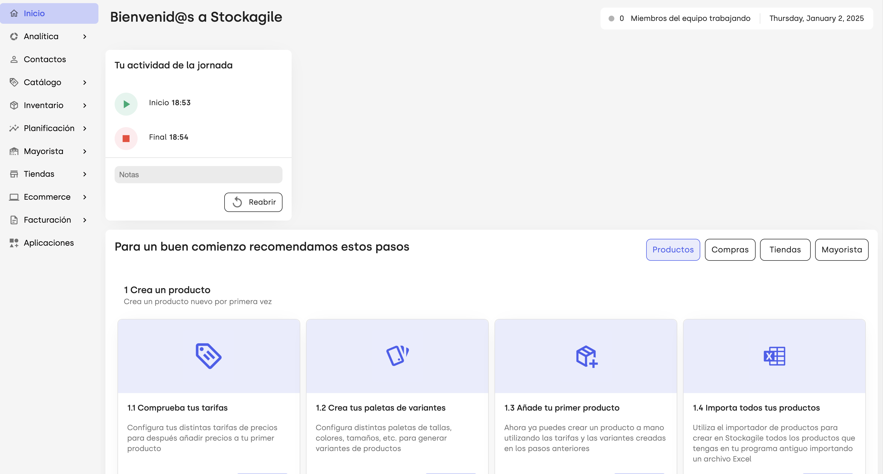
Task: Click the reload arrow icon in Reabrir
Action: coord(237,202)
